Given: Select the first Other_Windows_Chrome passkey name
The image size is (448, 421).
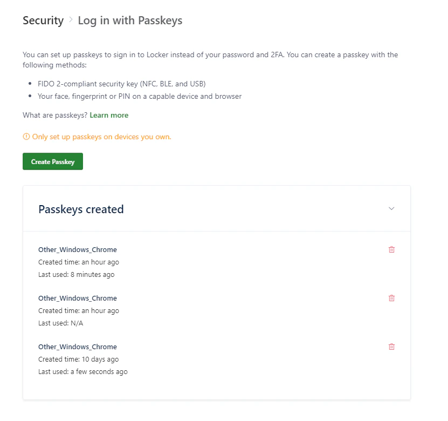Looking at the screenshot, I should [77, 249].
